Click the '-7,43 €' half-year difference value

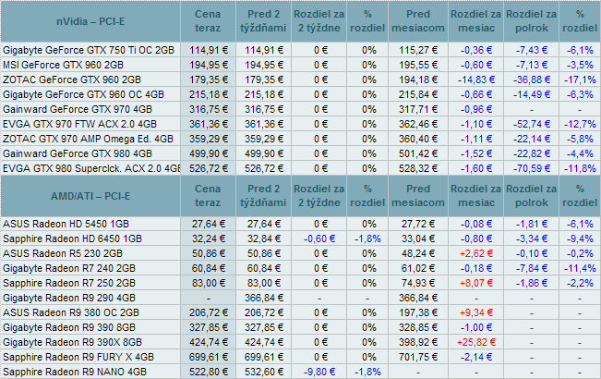coord(532,50)
